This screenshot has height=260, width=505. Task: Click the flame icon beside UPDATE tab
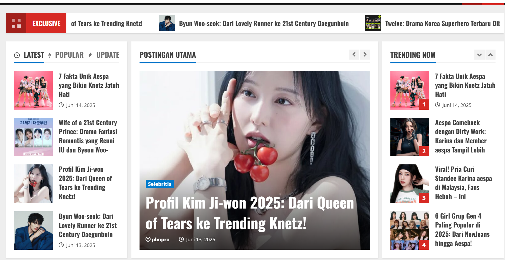(90, 55)
